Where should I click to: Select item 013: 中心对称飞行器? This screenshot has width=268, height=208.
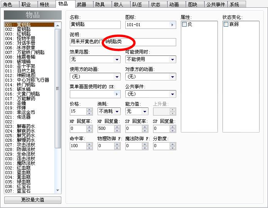[29, 80]
